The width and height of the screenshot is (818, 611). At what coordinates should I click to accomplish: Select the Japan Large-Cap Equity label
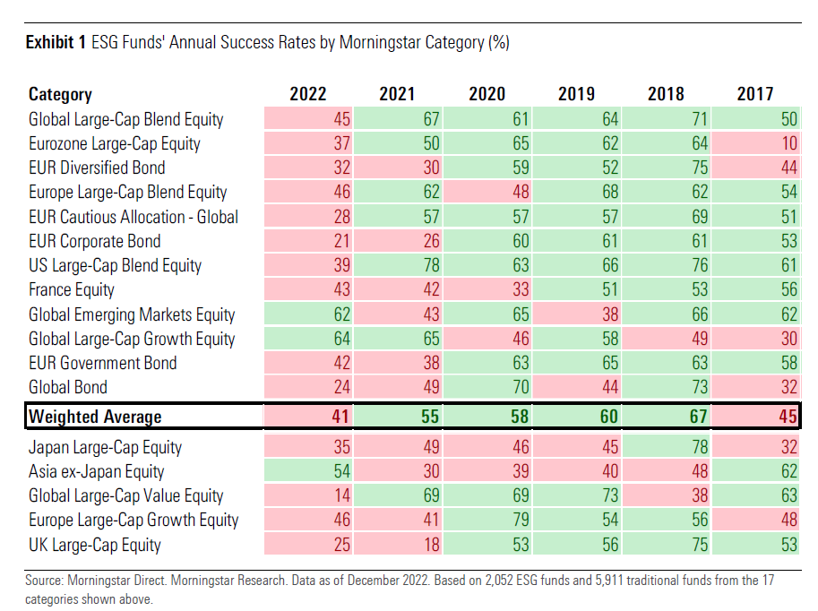[x=105, y=447]
